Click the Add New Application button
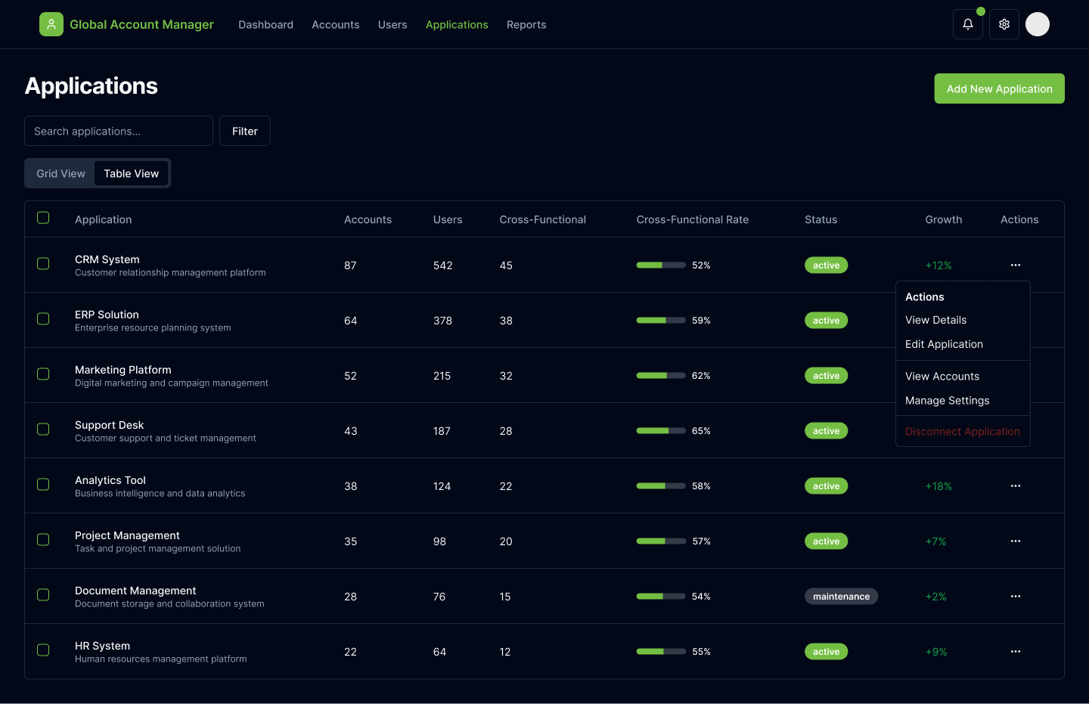1089x704 pixels. pyautogui.click(x=999, y=88)
